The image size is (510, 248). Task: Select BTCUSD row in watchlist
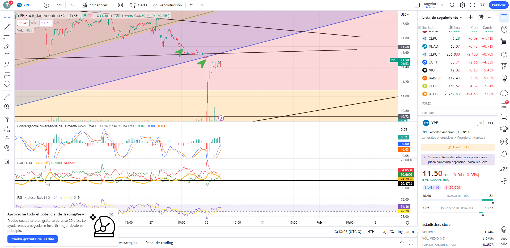458,94
